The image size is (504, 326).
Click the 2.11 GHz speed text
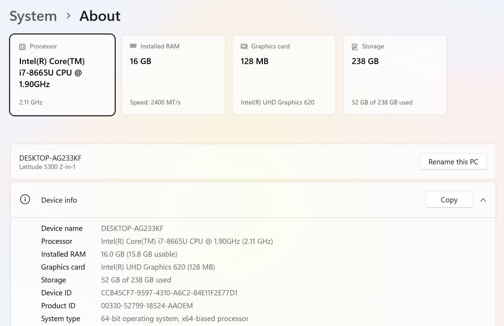[31, 102]
